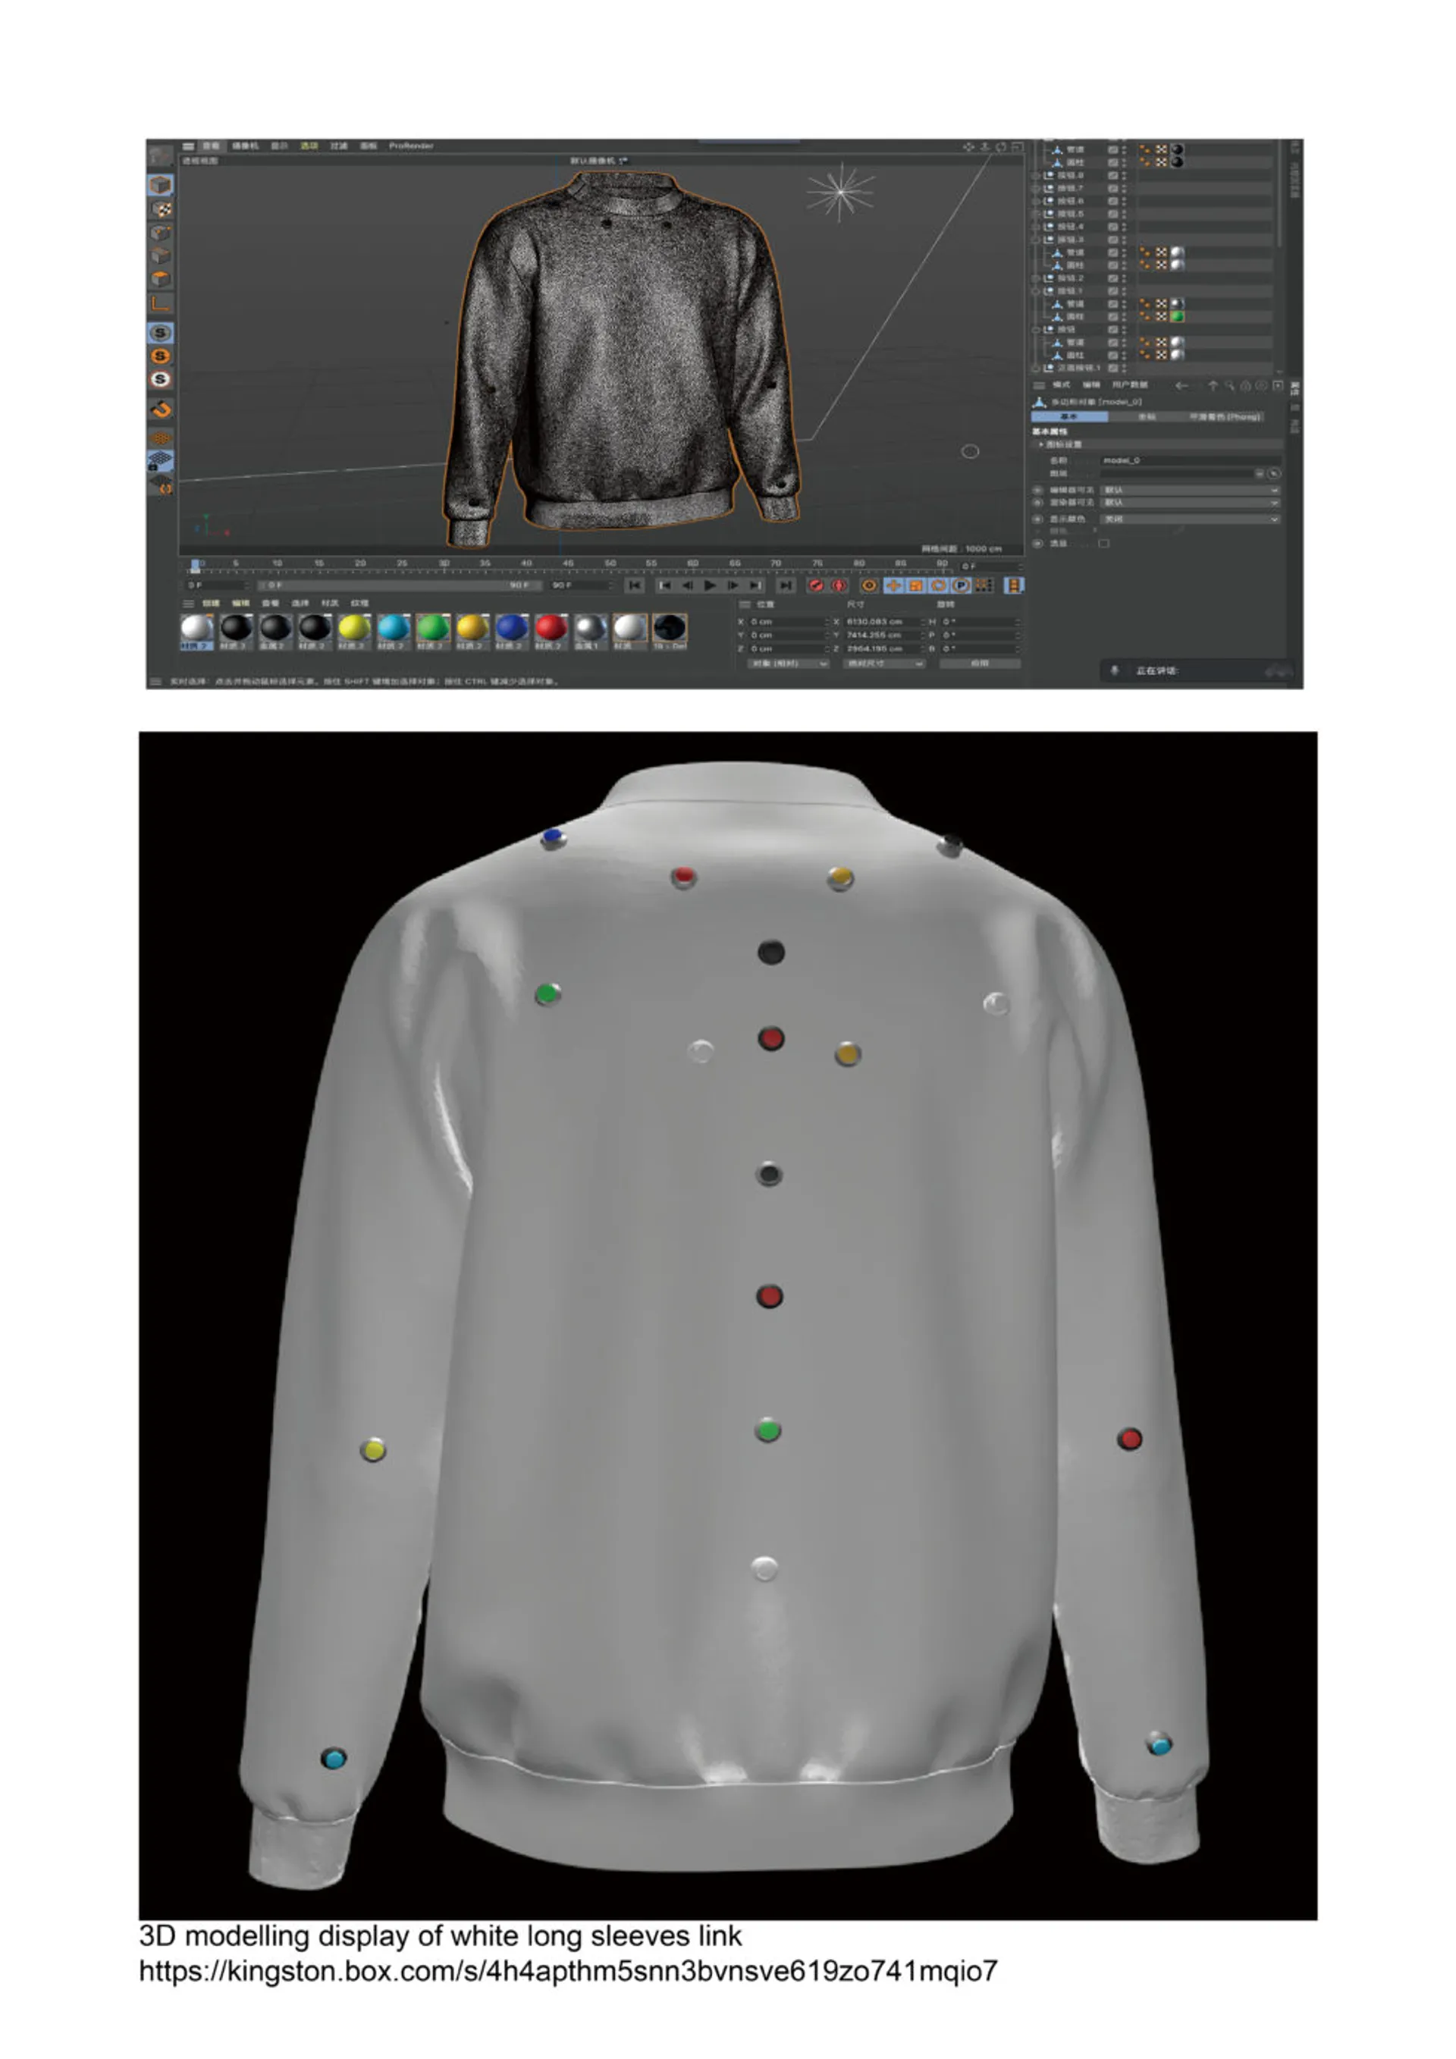Jump to timeline start with go-to-start button
This screenshot has height=2059, width=1456.
634,585
